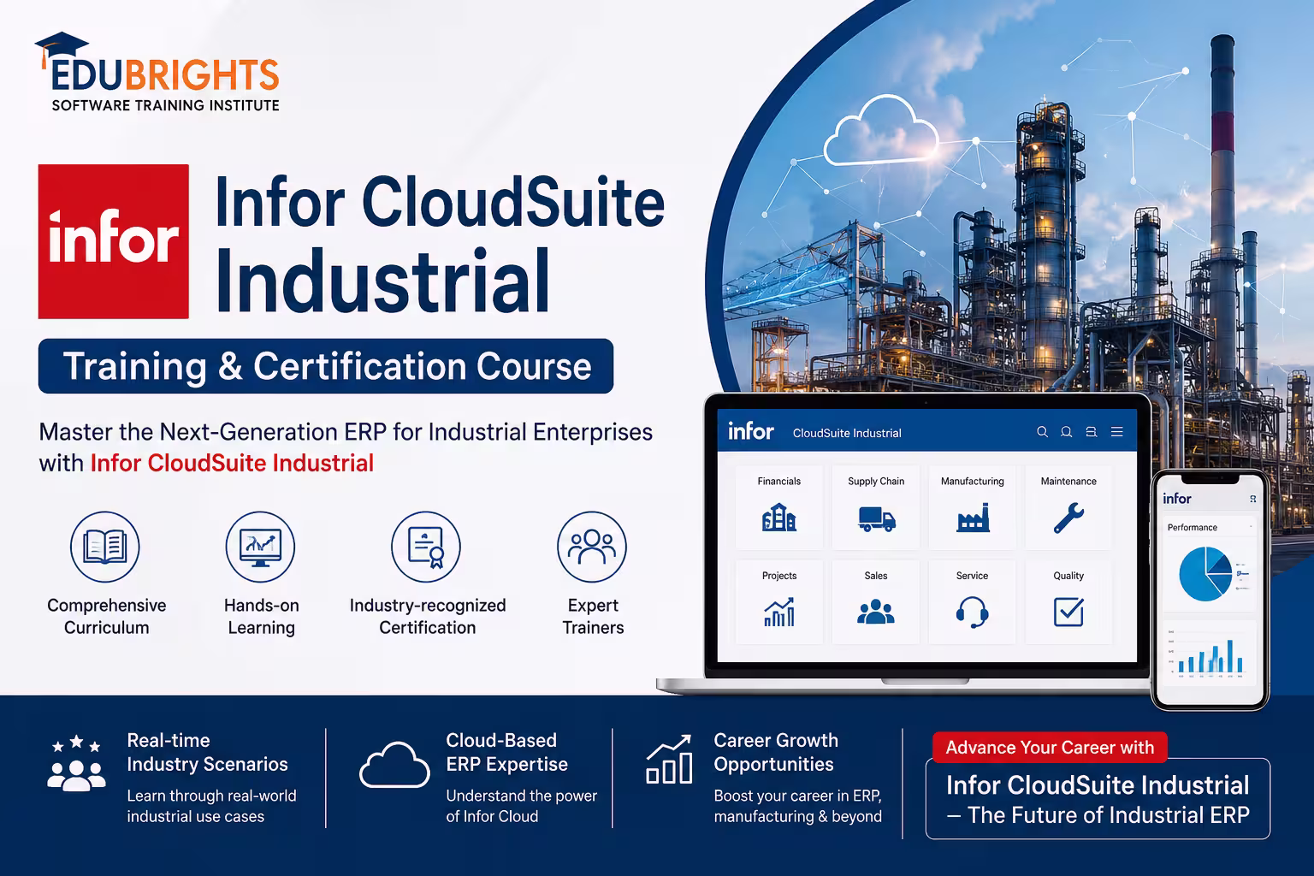Click the bar chart on phone screen
The height and width of the screenshot is (876, 1314).
point(1210,655)
